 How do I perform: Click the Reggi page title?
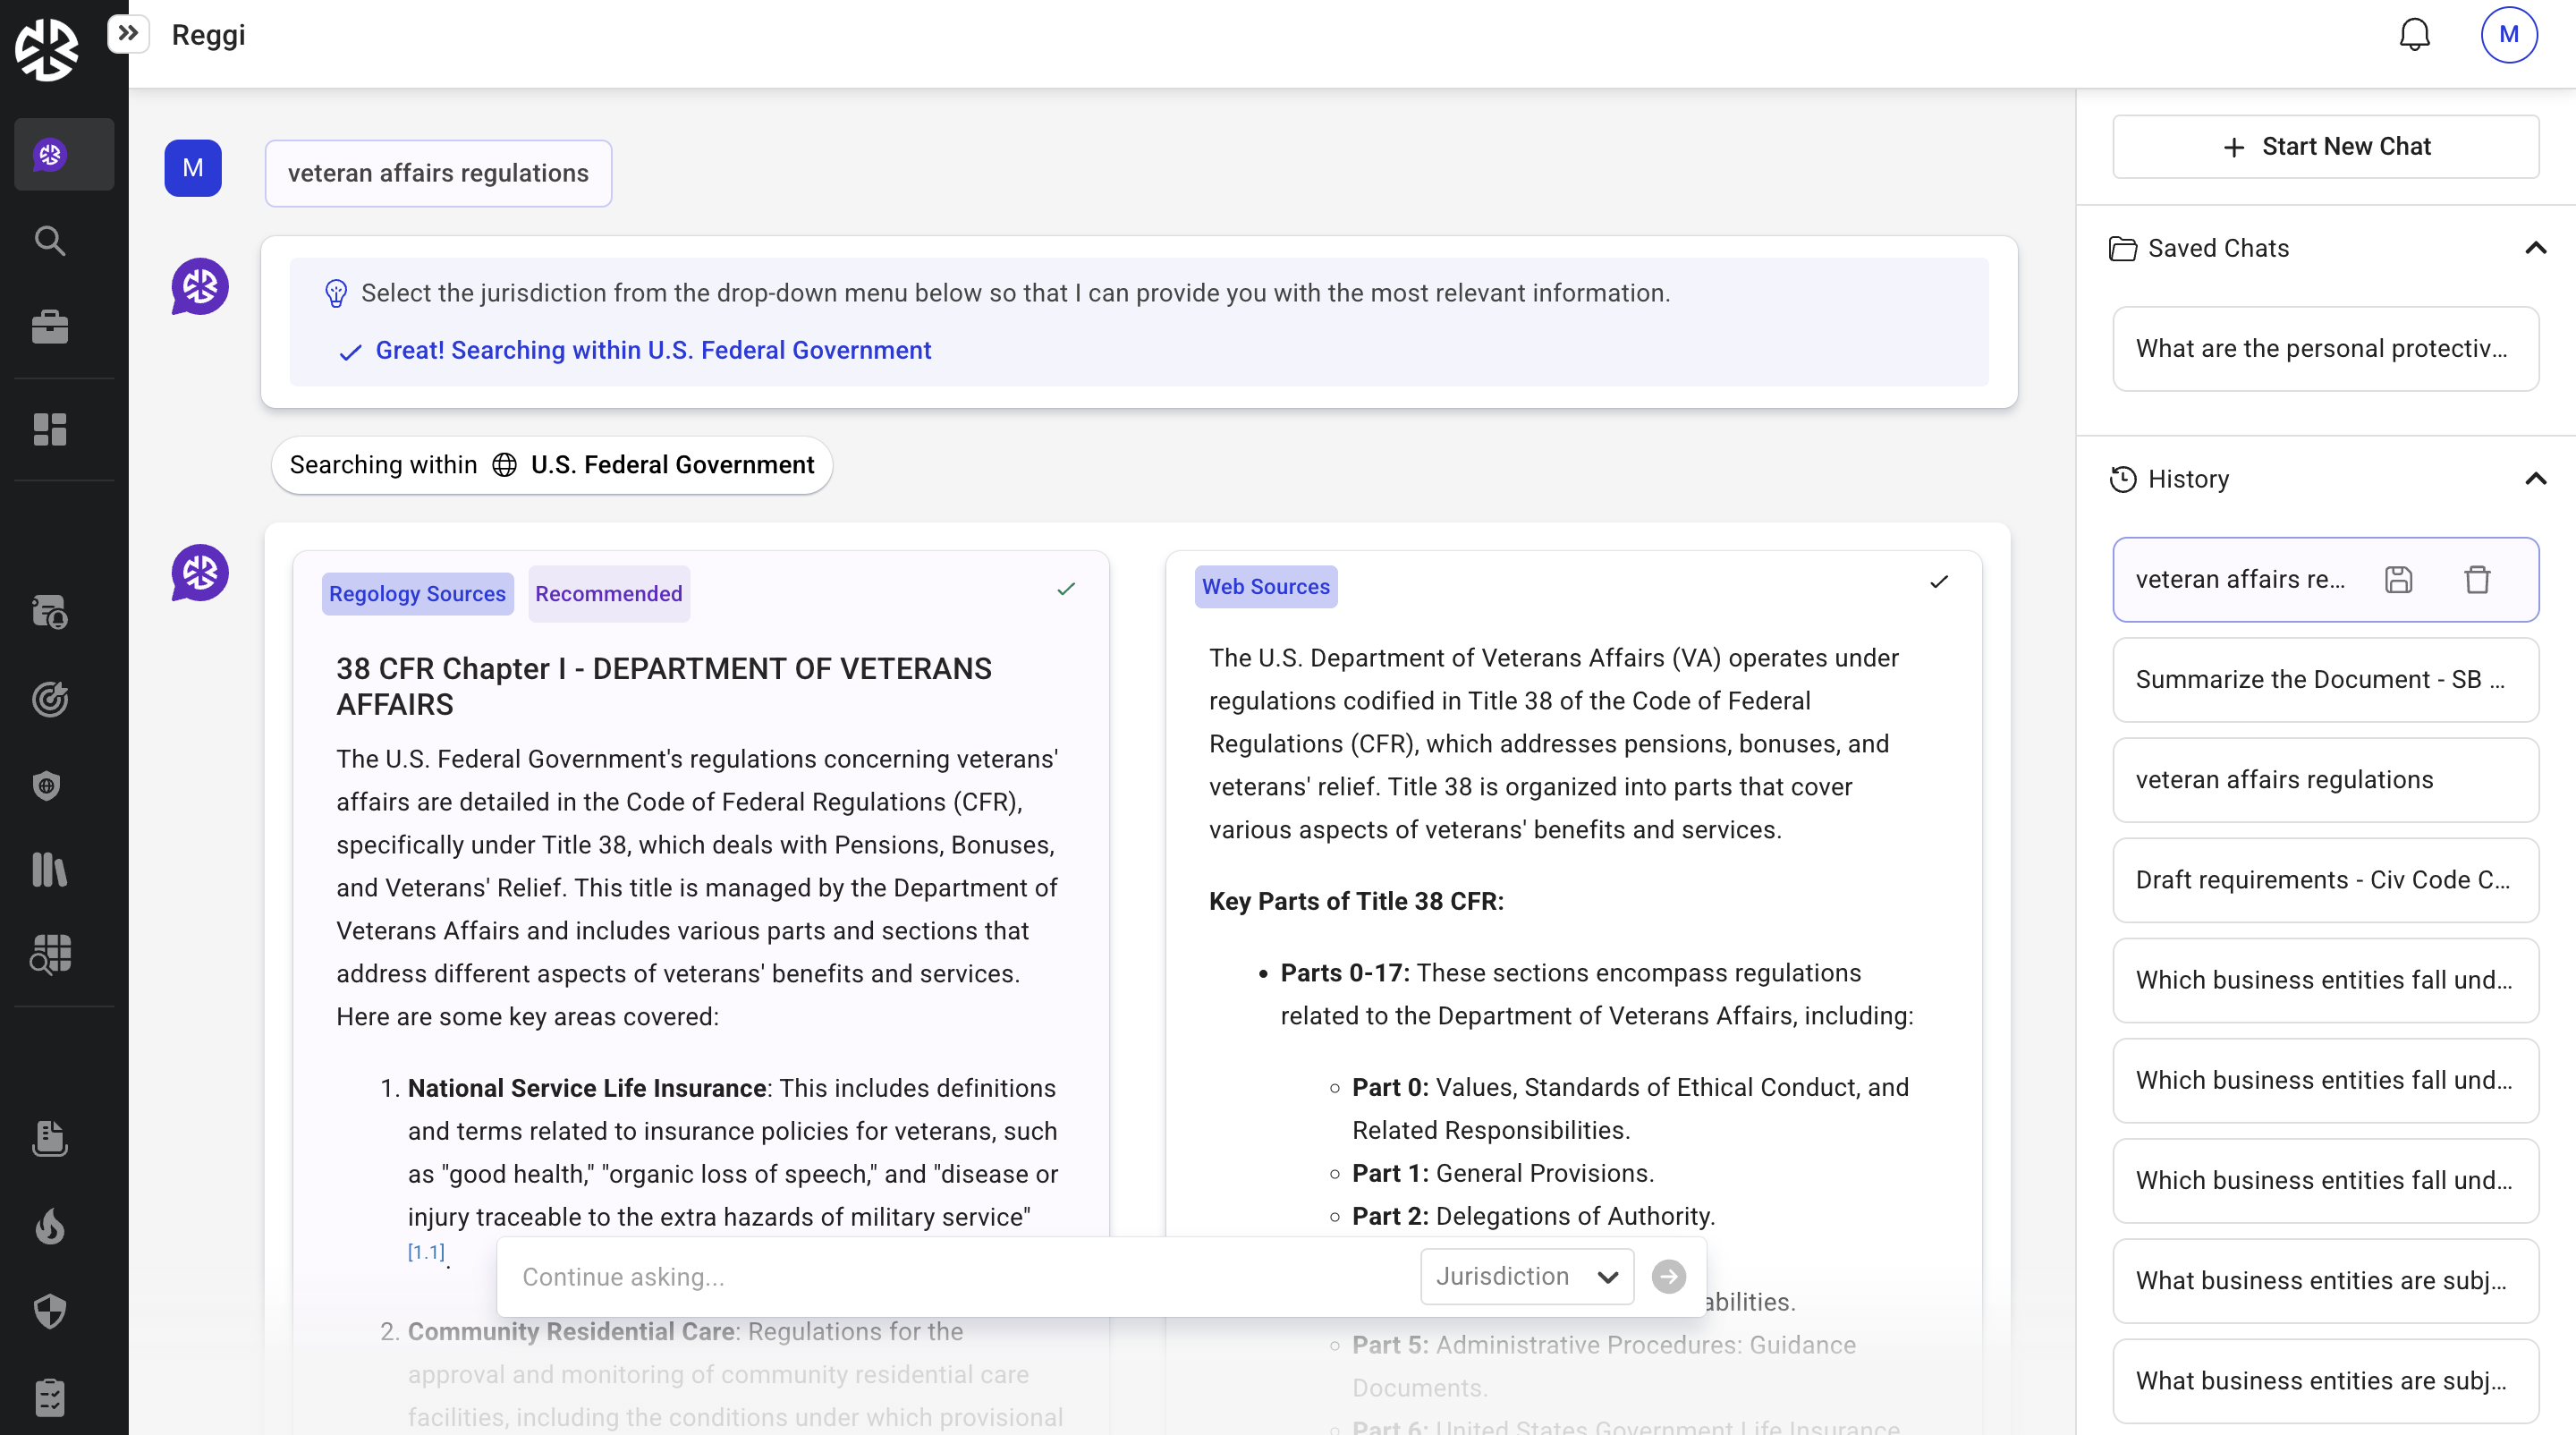click(x=208, y=35)
